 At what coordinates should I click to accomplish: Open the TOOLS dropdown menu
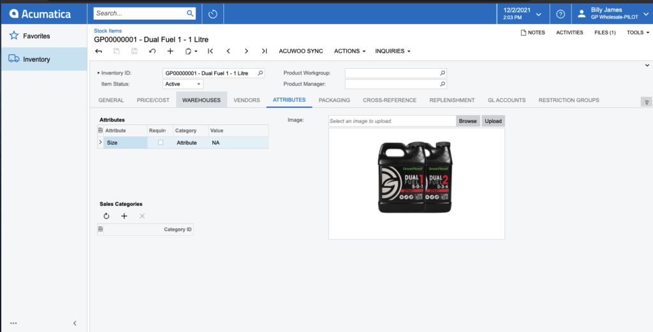click(638, 32)
